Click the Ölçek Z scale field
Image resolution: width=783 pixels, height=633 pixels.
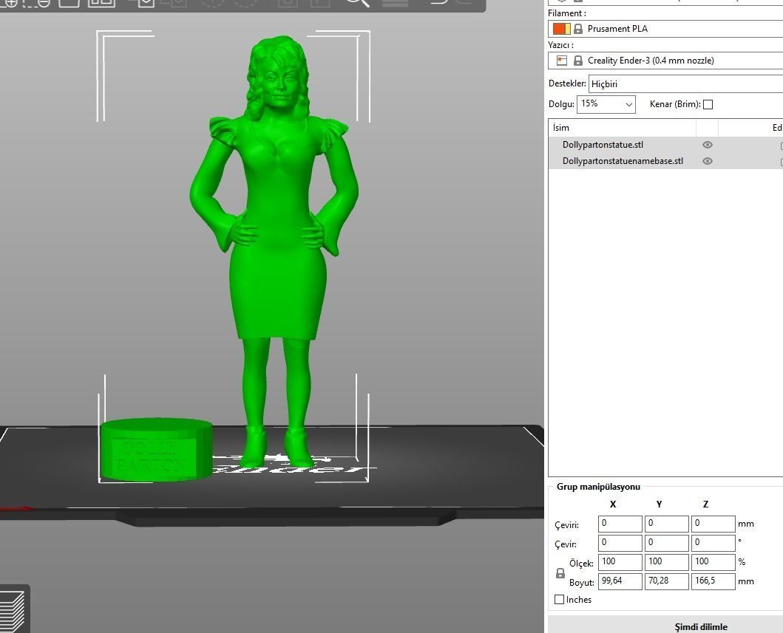pos(713,562)
